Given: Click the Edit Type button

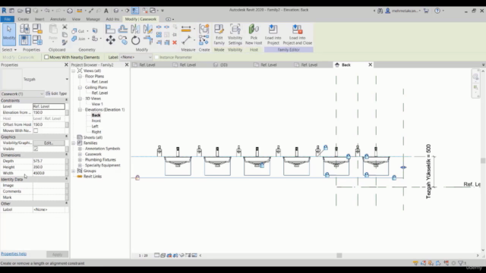Looking at the screenshot, I should click(x=56, y=93).
